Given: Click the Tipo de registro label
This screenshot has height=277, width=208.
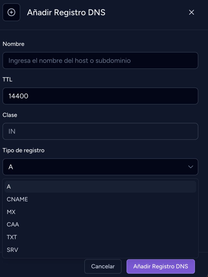Looking at the screenshot, I should point(24,150).
